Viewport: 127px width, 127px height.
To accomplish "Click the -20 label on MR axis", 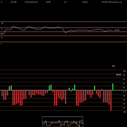I will point(124,96).
